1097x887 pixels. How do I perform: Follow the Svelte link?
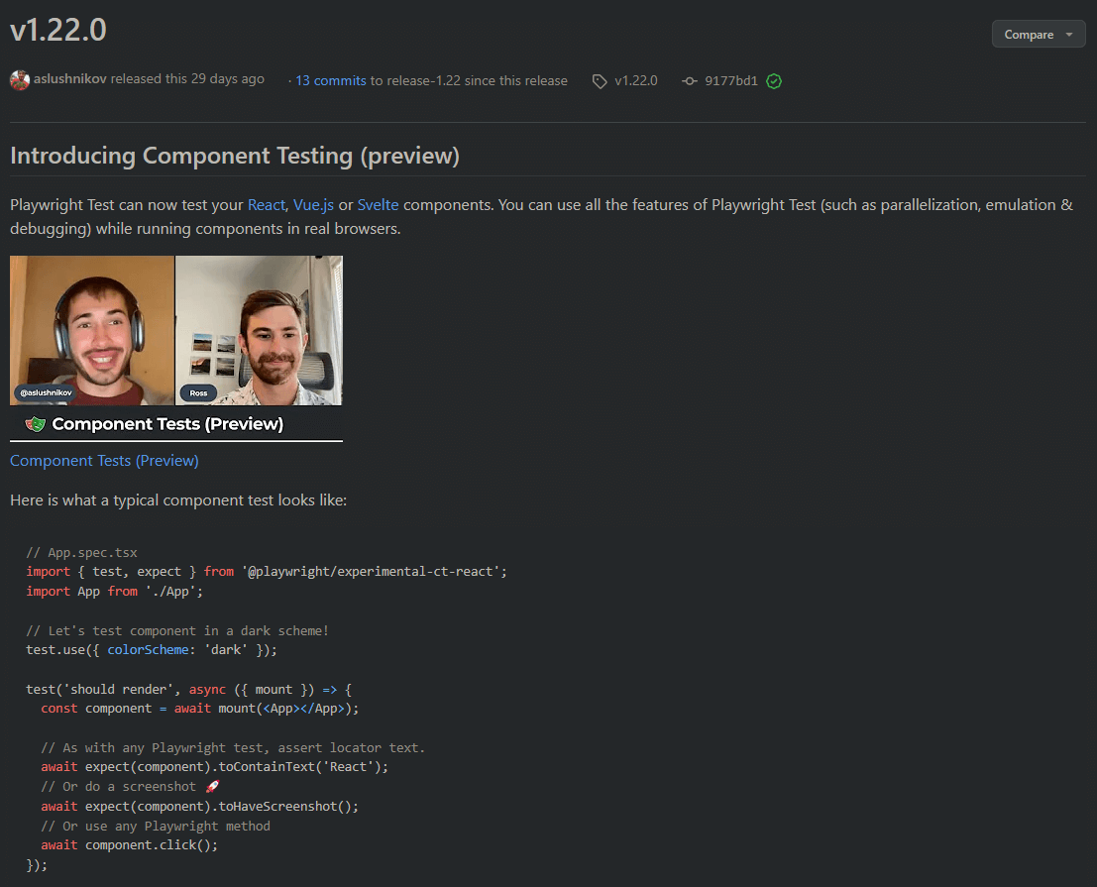tap(379, 205)
